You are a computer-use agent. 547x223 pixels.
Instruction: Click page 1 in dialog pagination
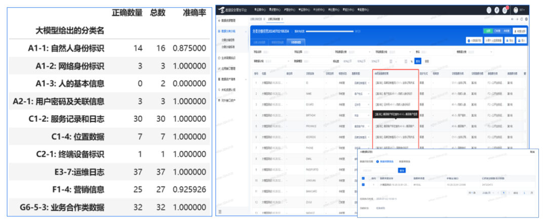click(503, 193)
